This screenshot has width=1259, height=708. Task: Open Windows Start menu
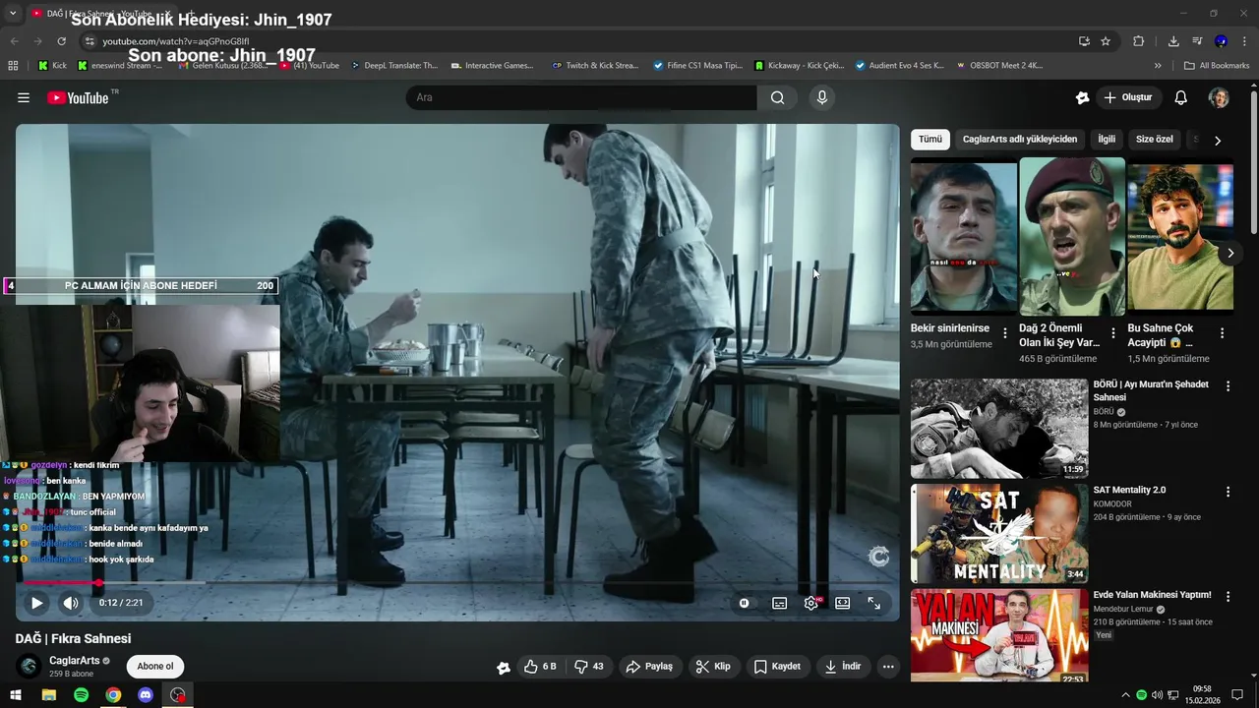point(16,695)
